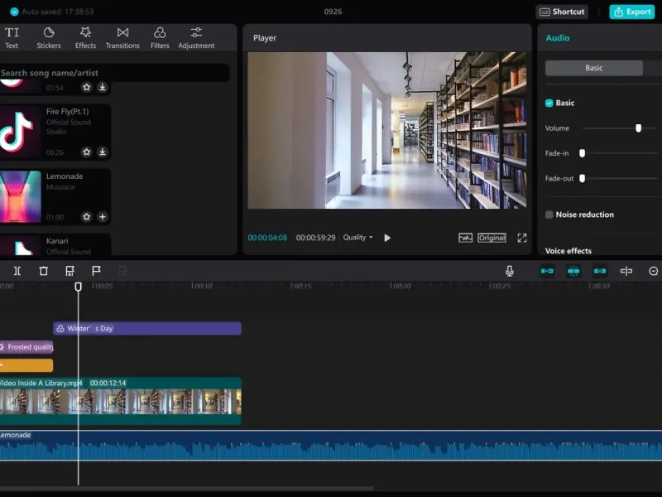
Task: Toggle the main track magnet snapping button
Action: [x=547, y=271]
